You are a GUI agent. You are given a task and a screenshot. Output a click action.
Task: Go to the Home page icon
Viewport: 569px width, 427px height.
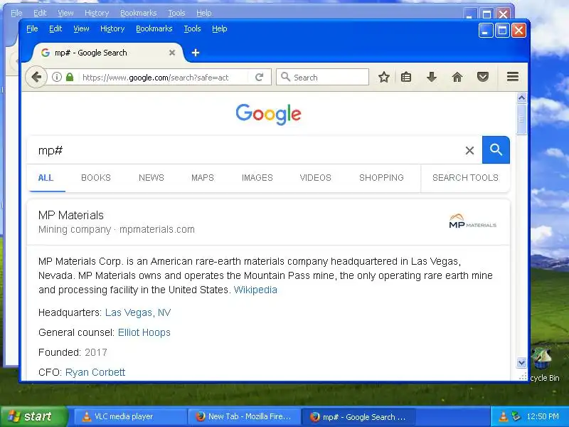point(457,77)
